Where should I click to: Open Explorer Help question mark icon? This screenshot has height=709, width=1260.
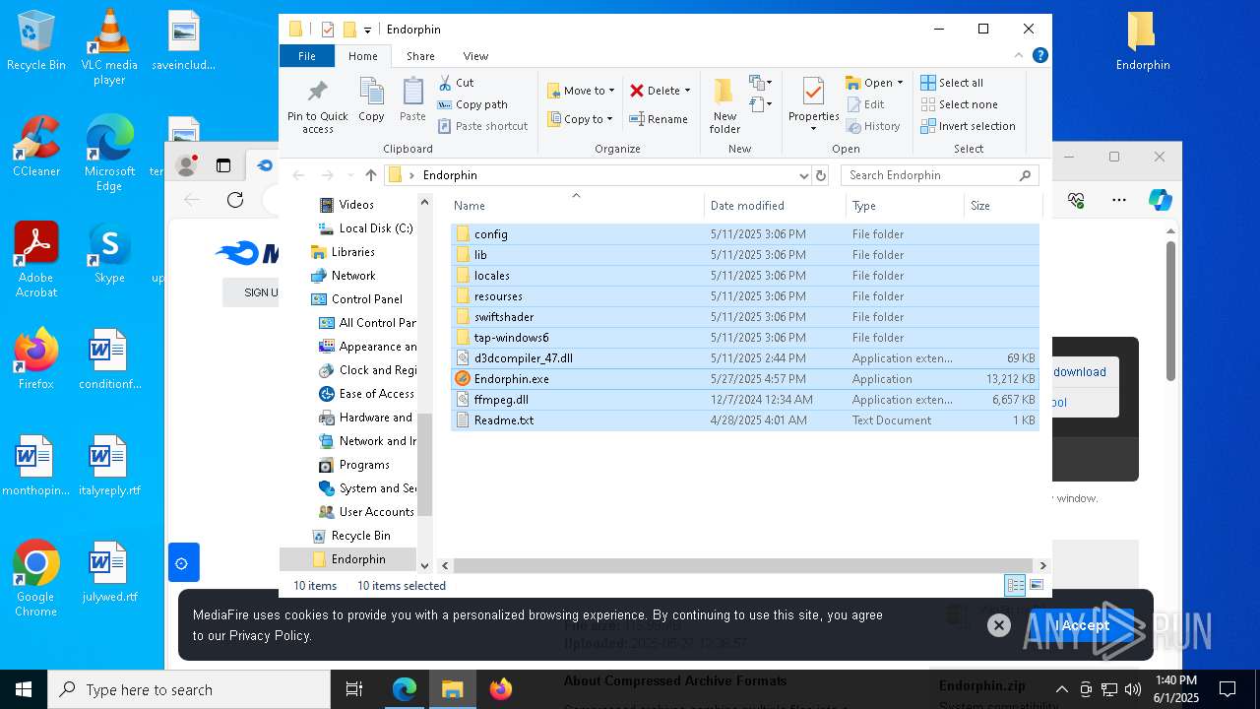pyautogui.click(x=1039, y=56)
